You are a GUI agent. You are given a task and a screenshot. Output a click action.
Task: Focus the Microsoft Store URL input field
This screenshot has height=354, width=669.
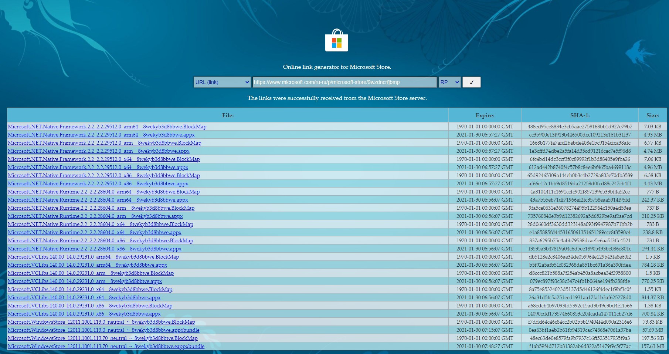(345, 82)
